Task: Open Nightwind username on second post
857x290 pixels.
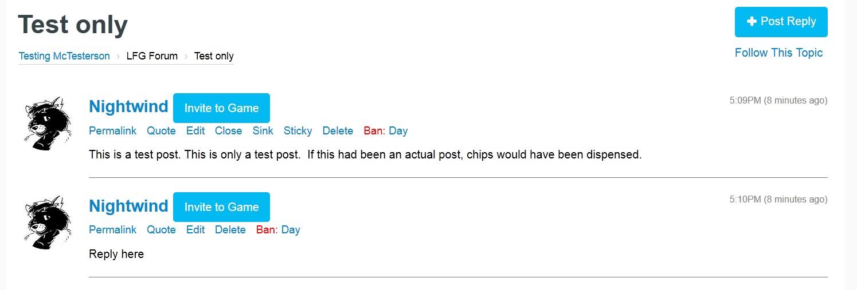Action: click(x=128, y=206)
